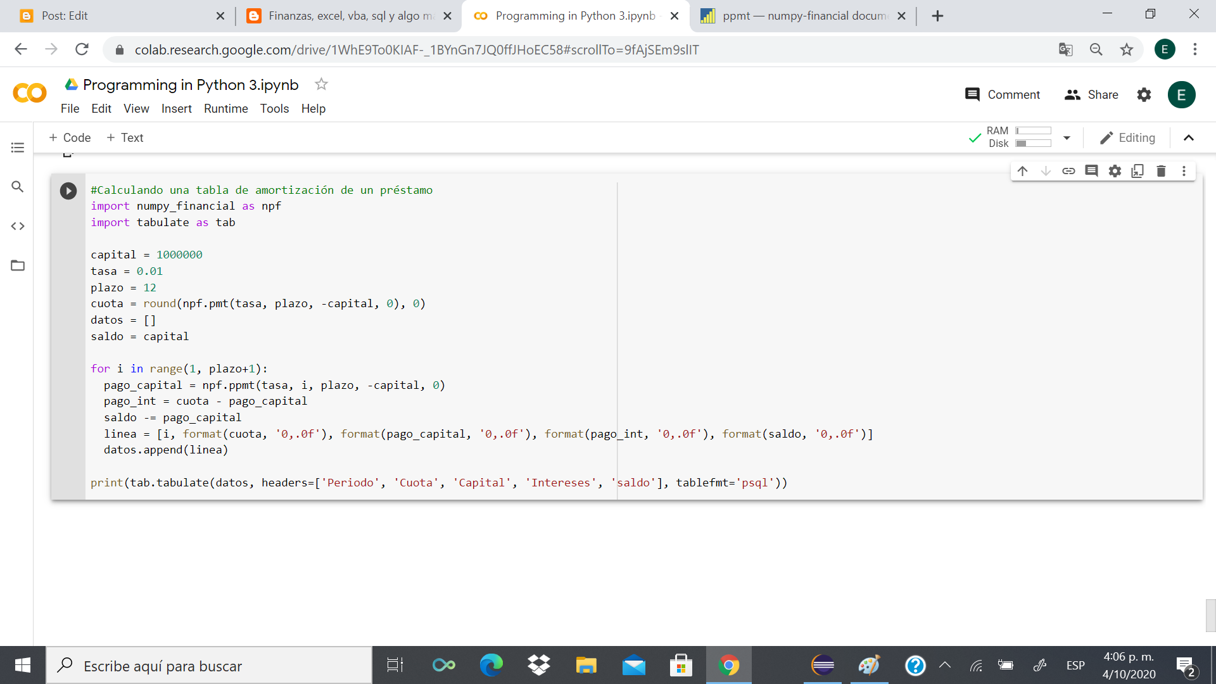Star the notebook next to its title
This screenshot has height=684, width=1216.
[x=320, y=84]
